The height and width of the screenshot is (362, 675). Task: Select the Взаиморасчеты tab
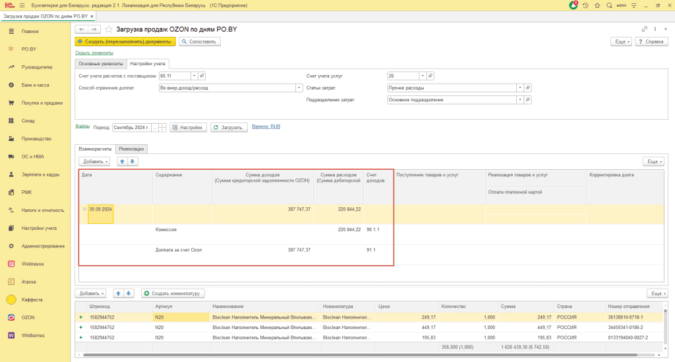(x=95, y=149)
